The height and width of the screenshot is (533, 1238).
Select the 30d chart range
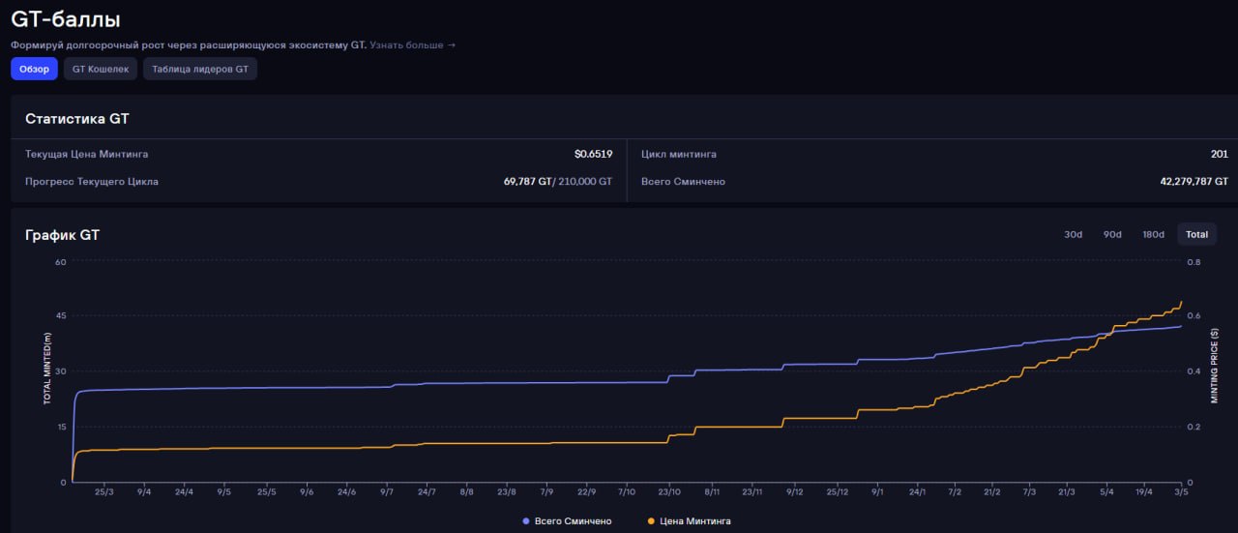click(x=1073, y=234)
